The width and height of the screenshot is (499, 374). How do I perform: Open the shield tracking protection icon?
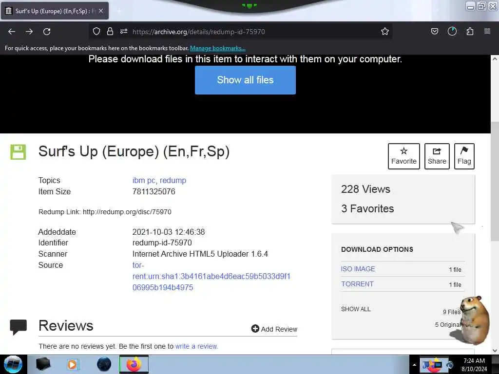[x=96, y=31]
